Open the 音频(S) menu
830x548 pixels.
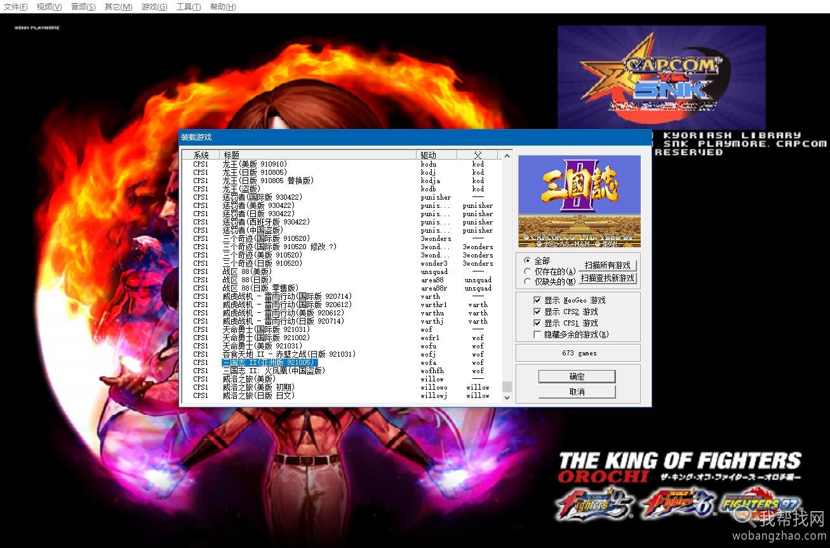coord(83,6)
